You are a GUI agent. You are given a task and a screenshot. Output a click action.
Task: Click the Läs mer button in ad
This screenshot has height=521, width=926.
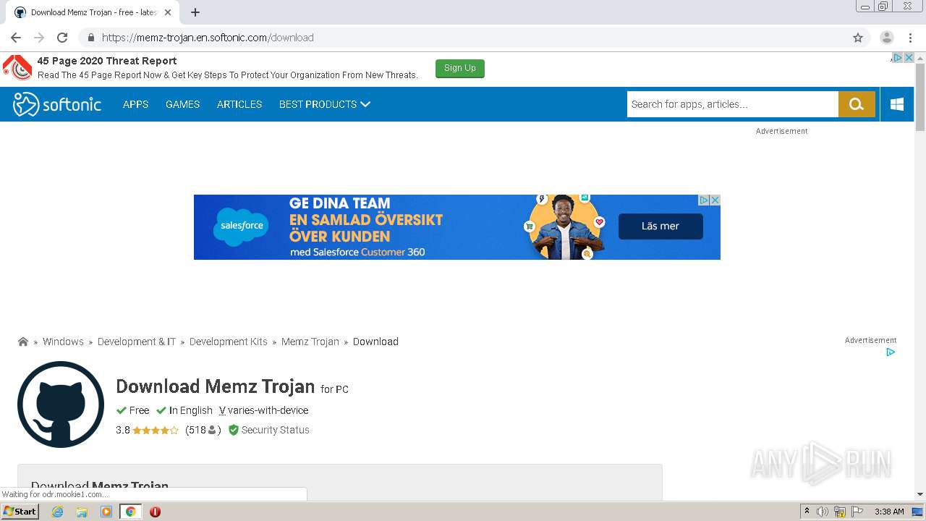pyautogui.click(x=660, y=226)
